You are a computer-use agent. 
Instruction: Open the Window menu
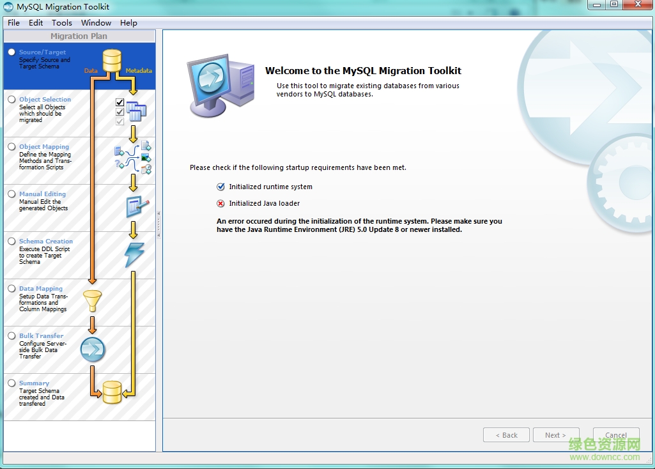click(x=96, y=22)
